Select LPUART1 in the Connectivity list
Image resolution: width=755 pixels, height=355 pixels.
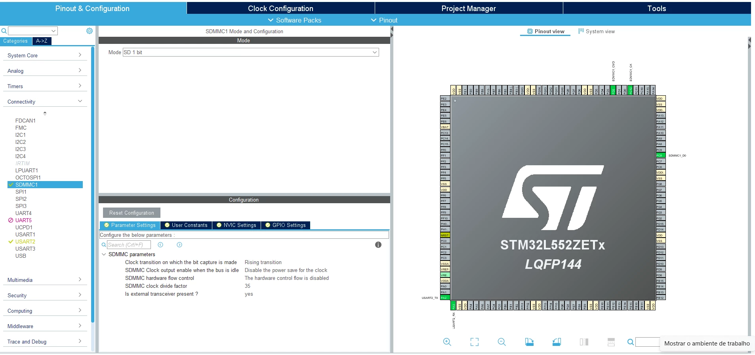point(27,170)
